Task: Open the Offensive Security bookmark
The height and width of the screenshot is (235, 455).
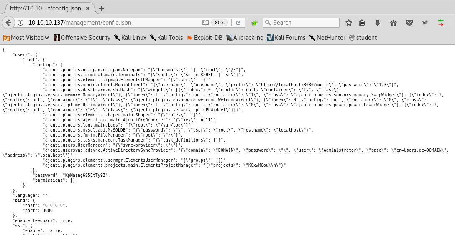Action: [82, 38]
